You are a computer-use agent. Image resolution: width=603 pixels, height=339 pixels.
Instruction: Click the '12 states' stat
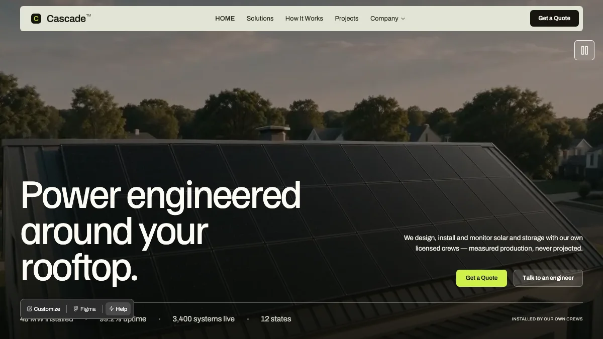point(276,319)
